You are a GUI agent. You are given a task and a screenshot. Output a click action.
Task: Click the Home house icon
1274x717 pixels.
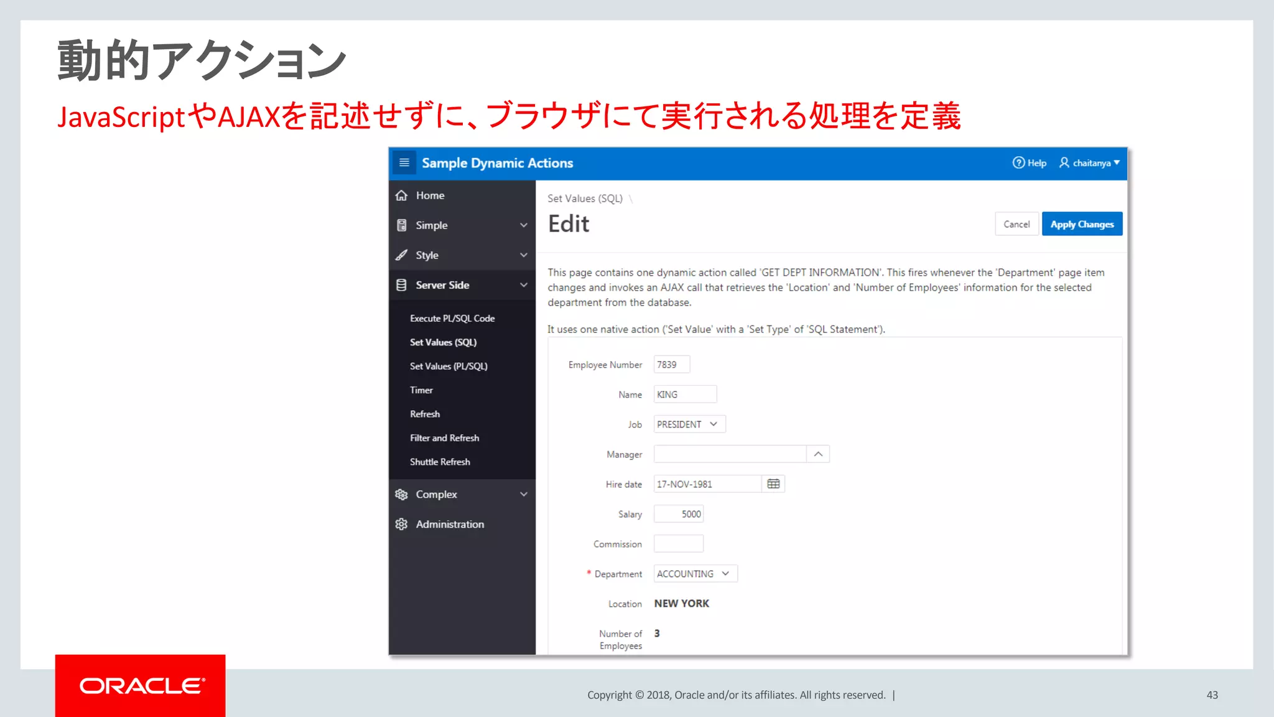point(401,195)
